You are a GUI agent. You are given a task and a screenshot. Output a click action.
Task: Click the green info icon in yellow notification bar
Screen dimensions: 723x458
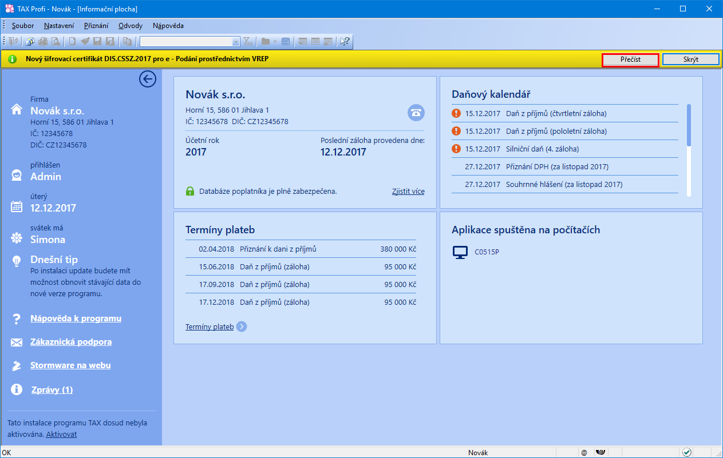point(12,59)
